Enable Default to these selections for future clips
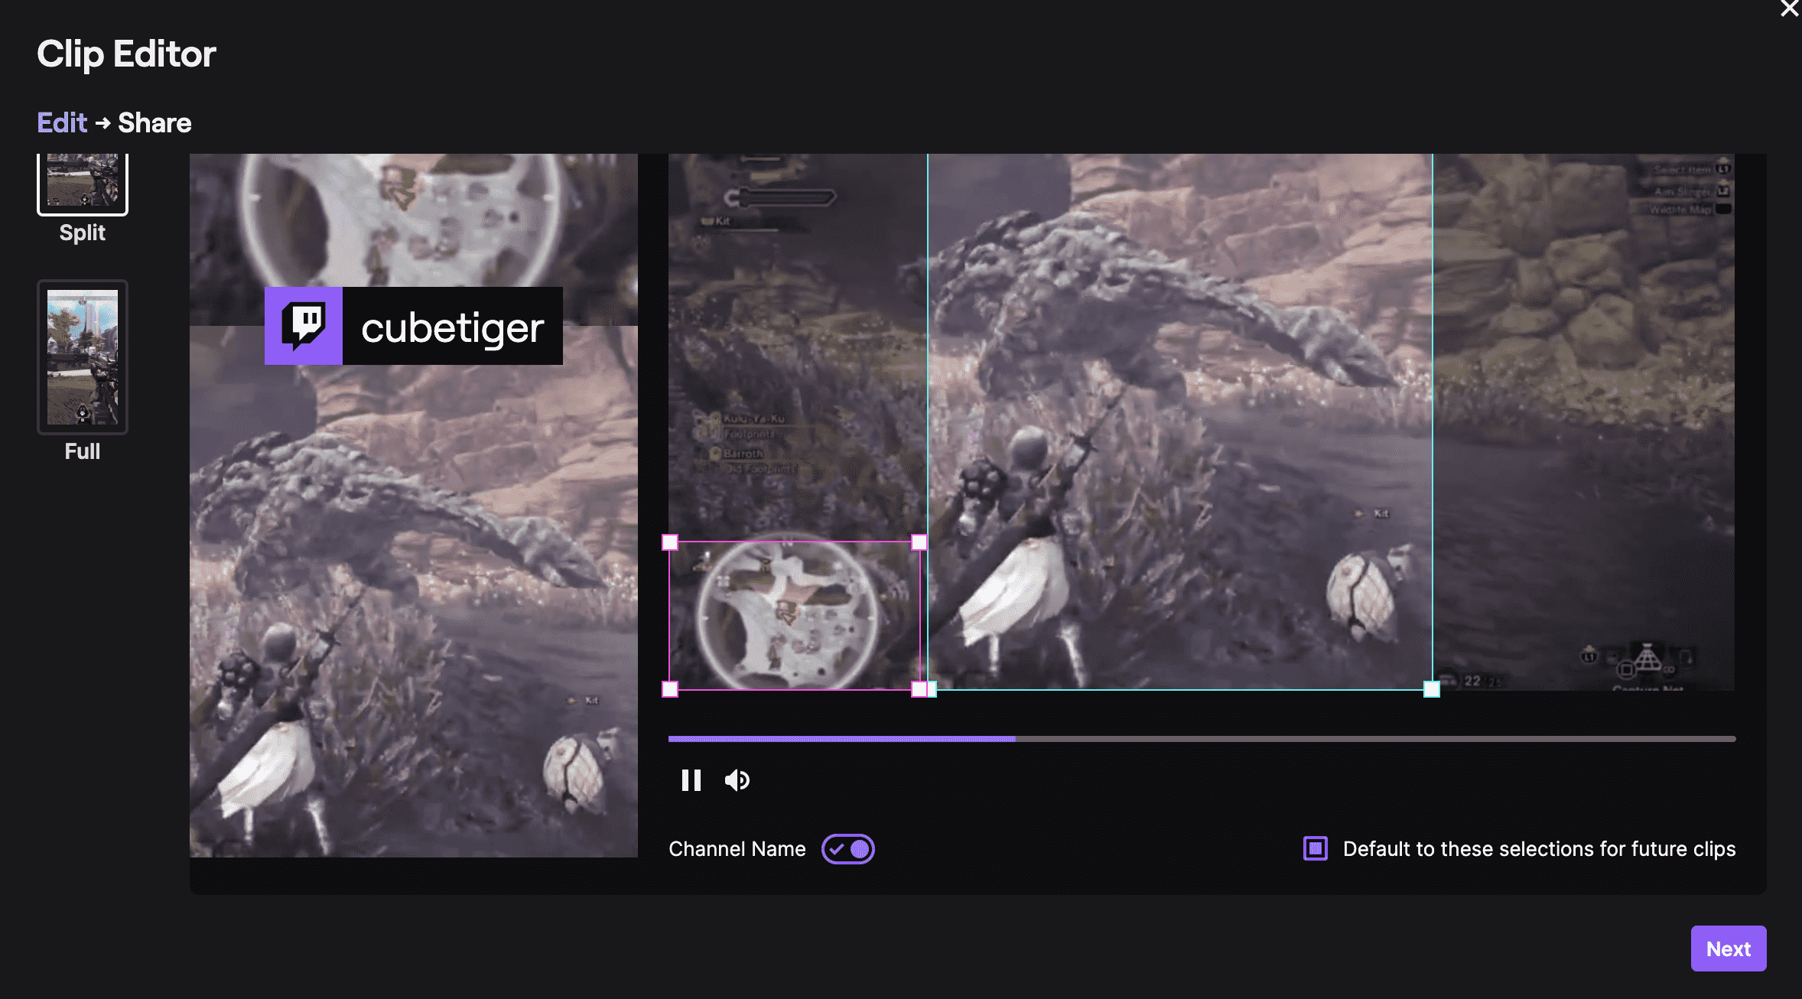This screenshot has height=999, width=1802. tap(1315, 848)
